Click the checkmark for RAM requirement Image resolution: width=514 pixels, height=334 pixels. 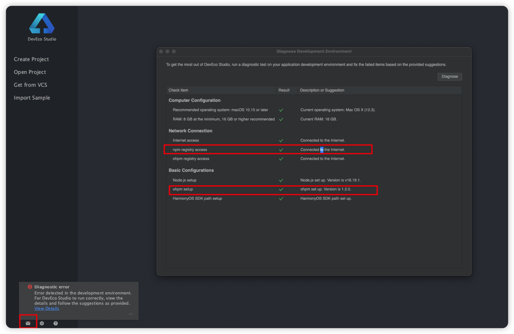pos(281,119)
